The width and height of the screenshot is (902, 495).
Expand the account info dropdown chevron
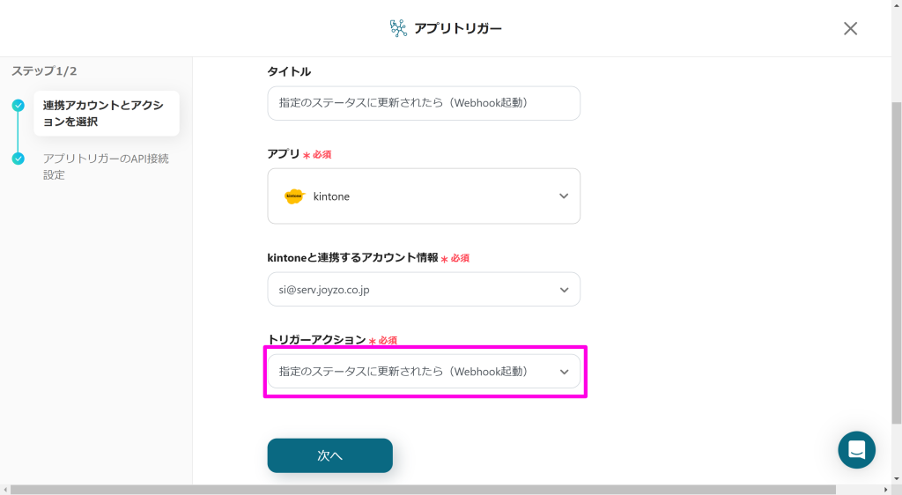click(564, 290)
